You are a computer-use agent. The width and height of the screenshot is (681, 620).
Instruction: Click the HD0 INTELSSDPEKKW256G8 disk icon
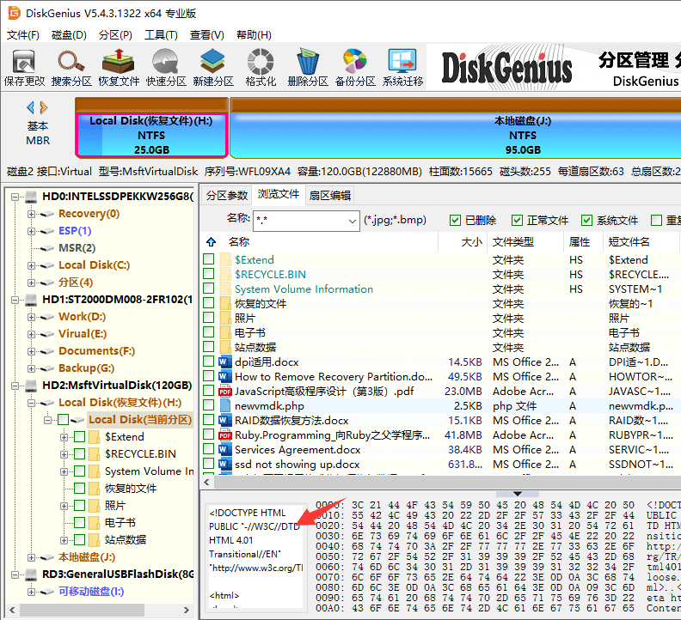[x=31, y=197]
